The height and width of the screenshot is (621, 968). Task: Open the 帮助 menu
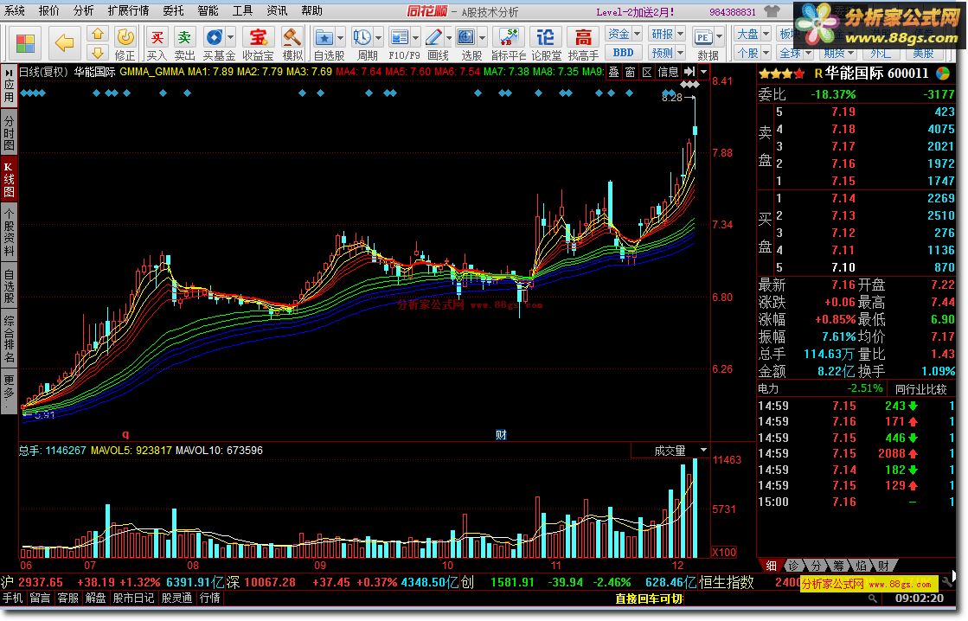(x=311, y=10)
